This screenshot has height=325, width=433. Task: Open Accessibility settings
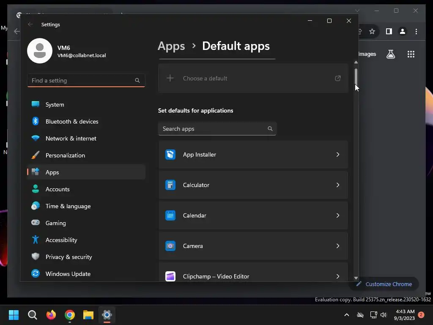[x=86, y=240]
